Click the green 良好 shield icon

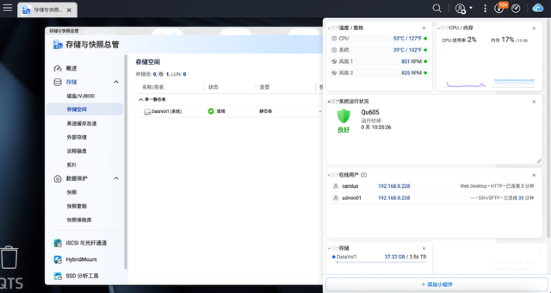point(344,116)
